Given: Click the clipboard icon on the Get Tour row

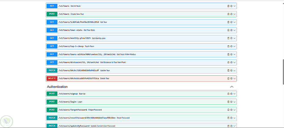Looking at the screenshot, I should coord(228,22).
